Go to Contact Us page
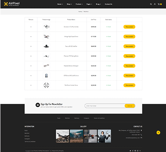166x152 pixels. (108, 4)
